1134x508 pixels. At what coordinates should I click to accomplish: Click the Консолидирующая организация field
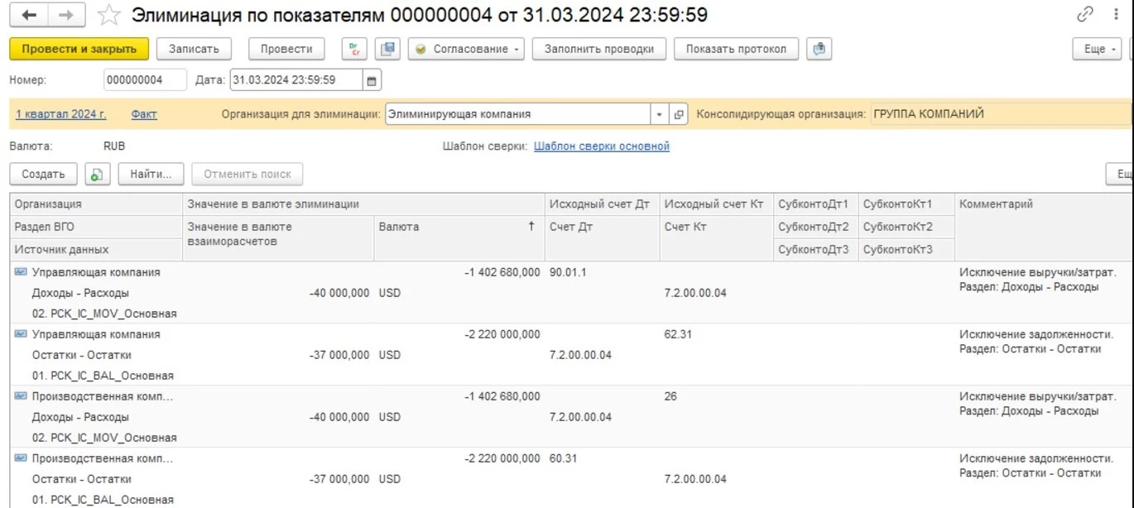point(1000,114)
